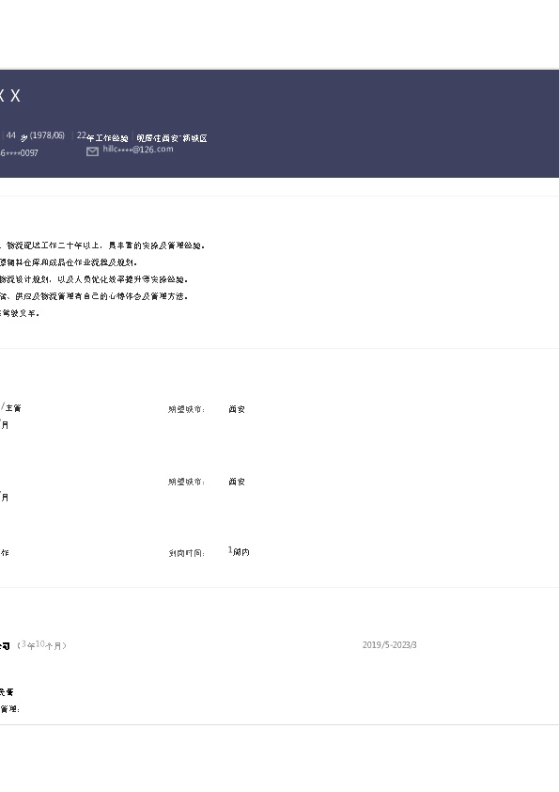Select the line about 人员优化效率提升
The height and width of the screenshot is (792, 559).
click(x=94, y=279)
